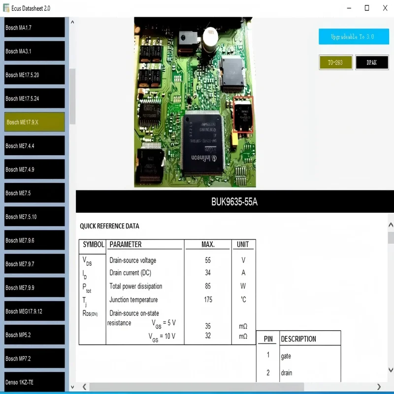Click the Ecus Datasheet title bar icon
The image size is (394, 394).
coord(6,8)
